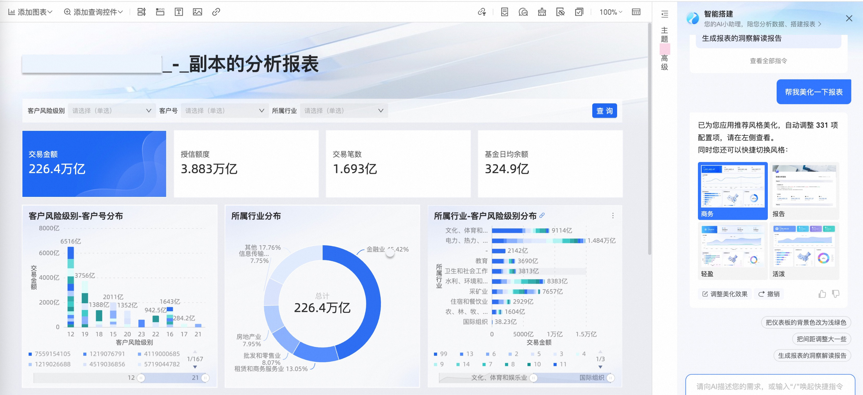
Task: Insert a text box using T icon
Action: point(179,12)
